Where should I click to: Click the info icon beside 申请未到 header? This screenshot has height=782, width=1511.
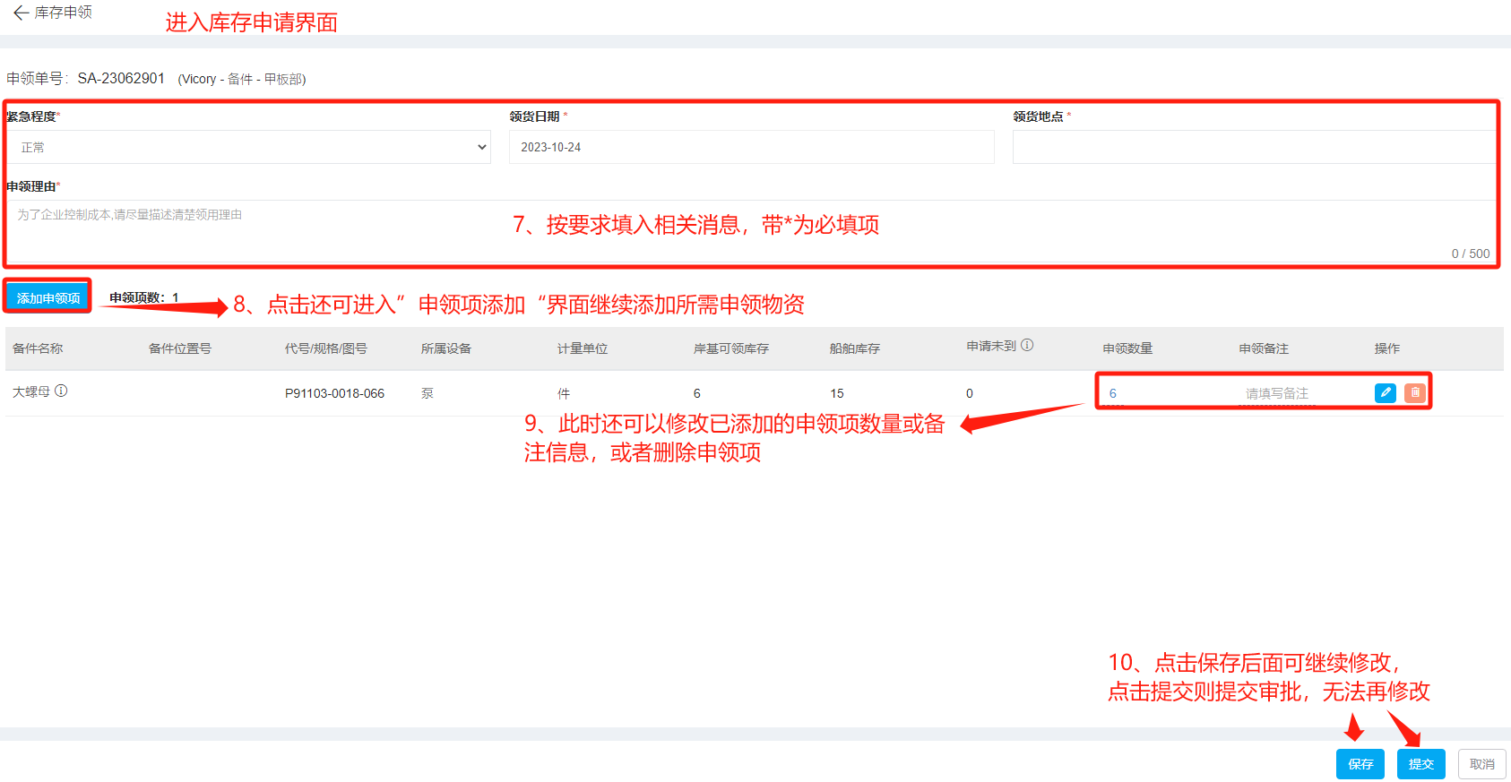(1027, 345)
